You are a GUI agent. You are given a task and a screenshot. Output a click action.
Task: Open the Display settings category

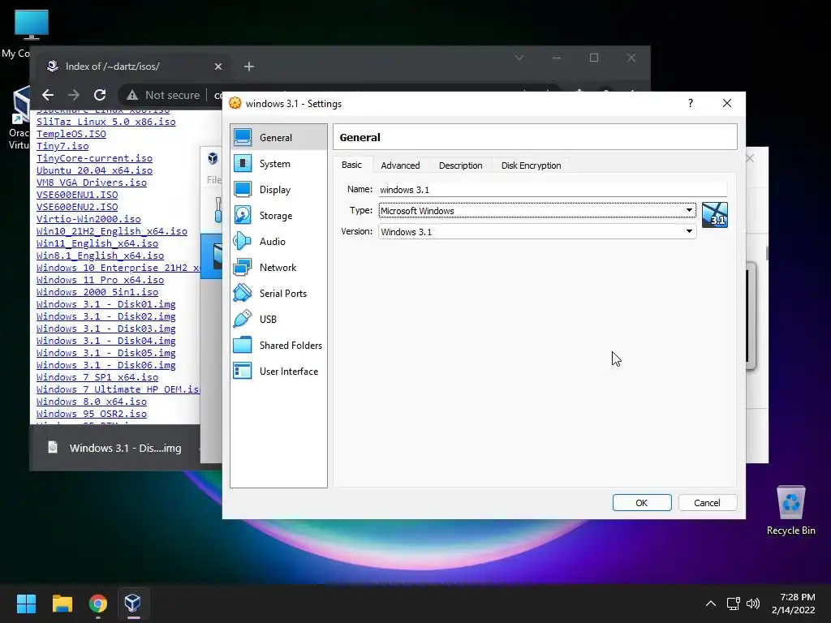click(279, 190)
